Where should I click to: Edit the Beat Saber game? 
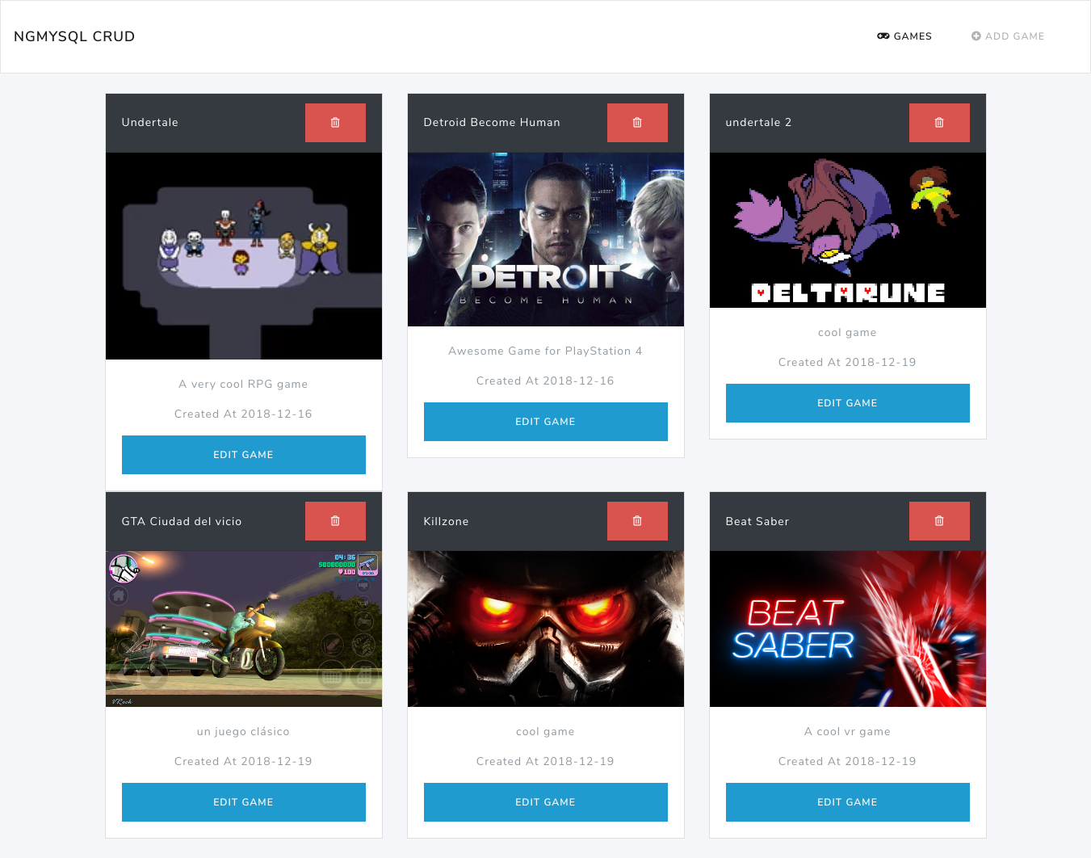tap(848, 802)
